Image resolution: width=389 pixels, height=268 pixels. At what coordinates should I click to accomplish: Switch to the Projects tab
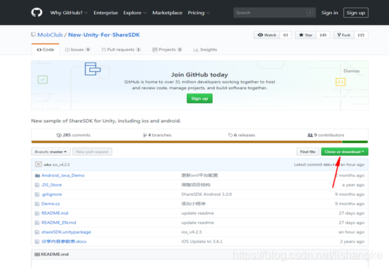click(x=167, y=50)
